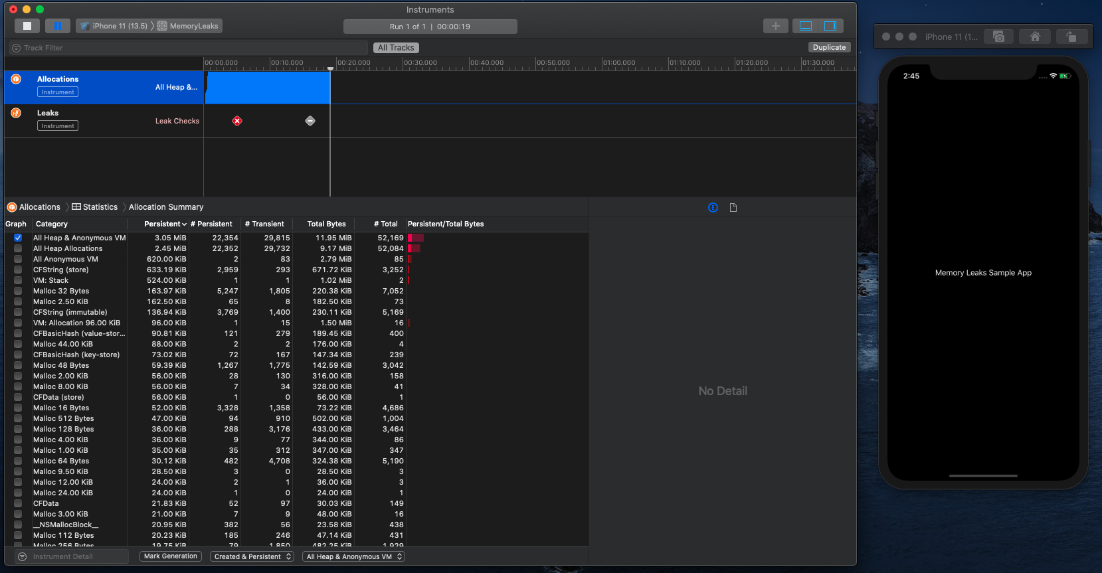Sort by # Transient column header

coord(266,224)
